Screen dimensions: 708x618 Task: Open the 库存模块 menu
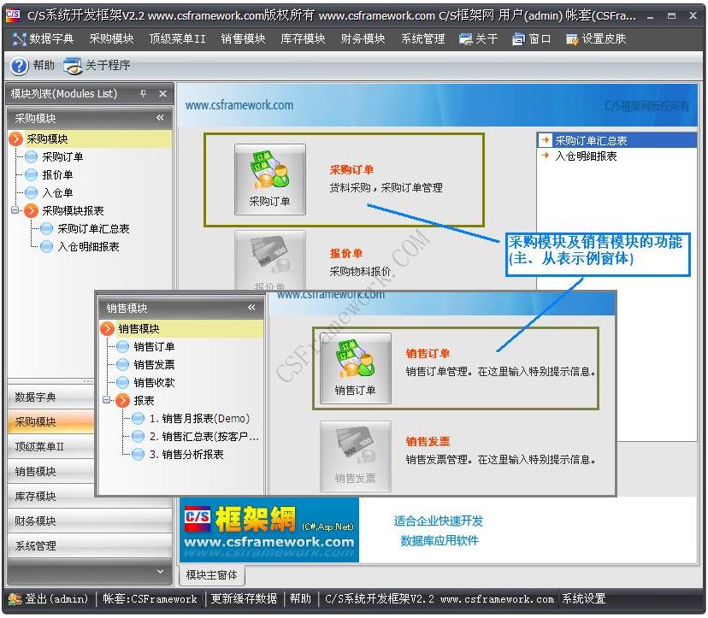coord(303,38)
